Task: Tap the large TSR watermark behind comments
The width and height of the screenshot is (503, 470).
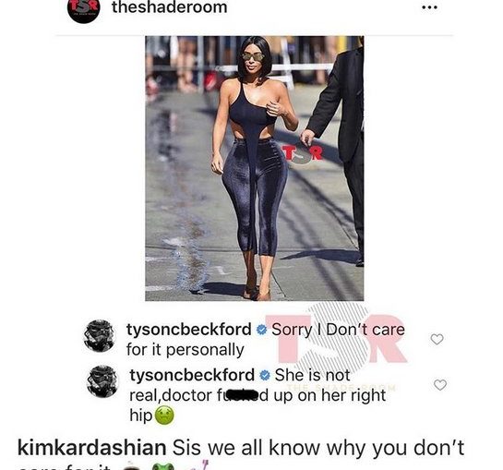Action: 336,339
